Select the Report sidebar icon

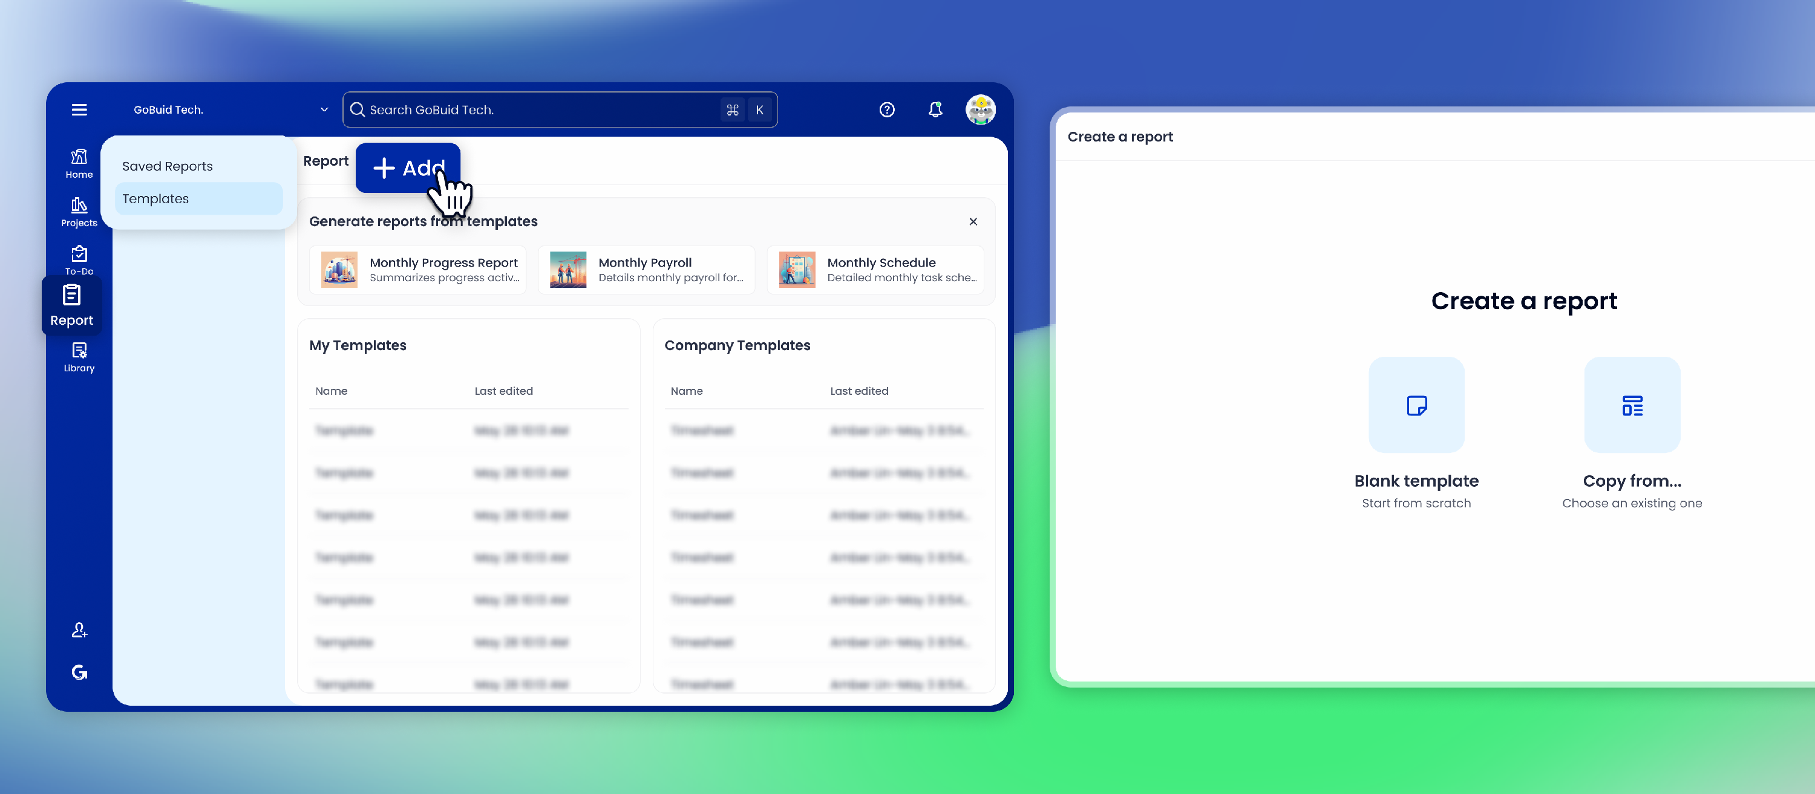click(x=72, y=306)
